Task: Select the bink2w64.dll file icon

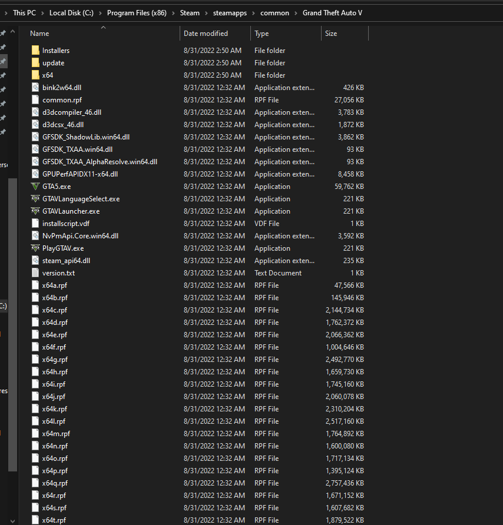Action: coord(34,87)
